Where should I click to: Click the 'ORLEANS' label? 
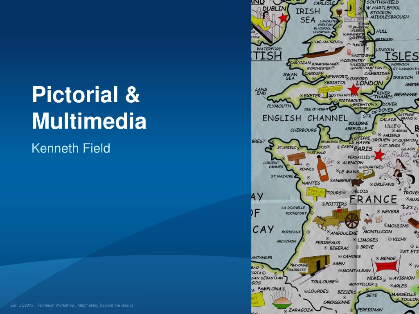pos(384,184)
